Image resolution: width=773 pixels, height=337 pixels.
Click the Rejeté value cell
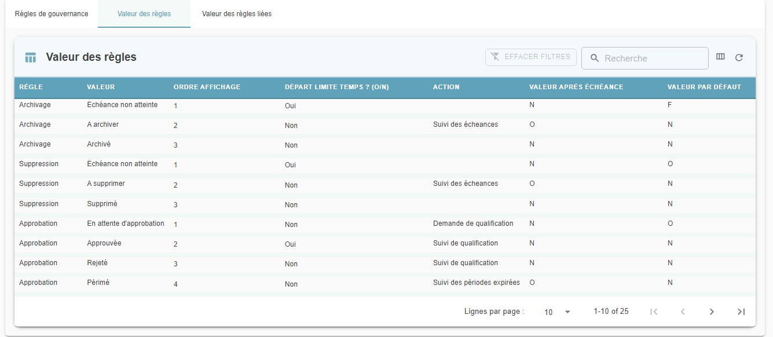97,263
